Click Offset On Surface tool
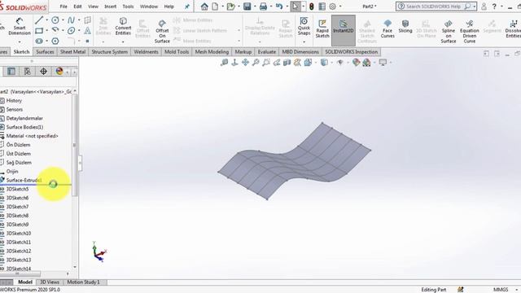521x293 pixels. pos(162,31)
